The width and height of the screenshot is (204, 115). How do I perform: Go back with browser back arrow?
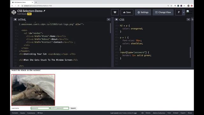pyautogui.click(x=12, y=6)
